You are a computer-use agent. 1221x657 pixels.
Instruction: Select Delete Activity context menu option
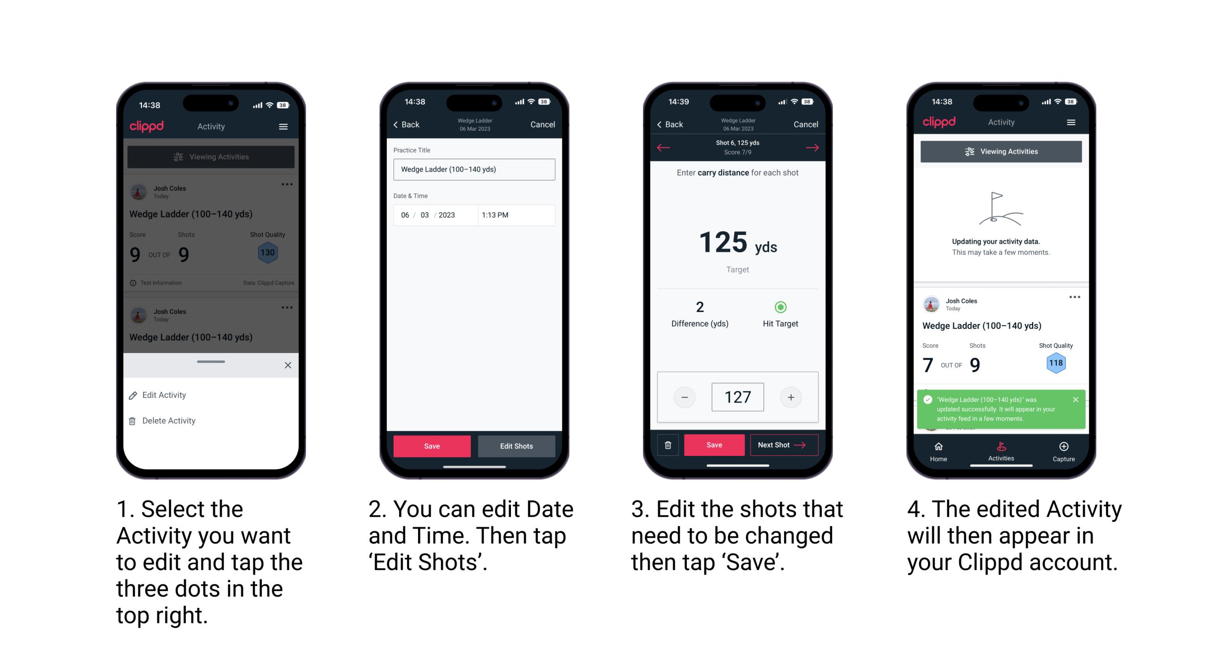(x=169, y=421)
